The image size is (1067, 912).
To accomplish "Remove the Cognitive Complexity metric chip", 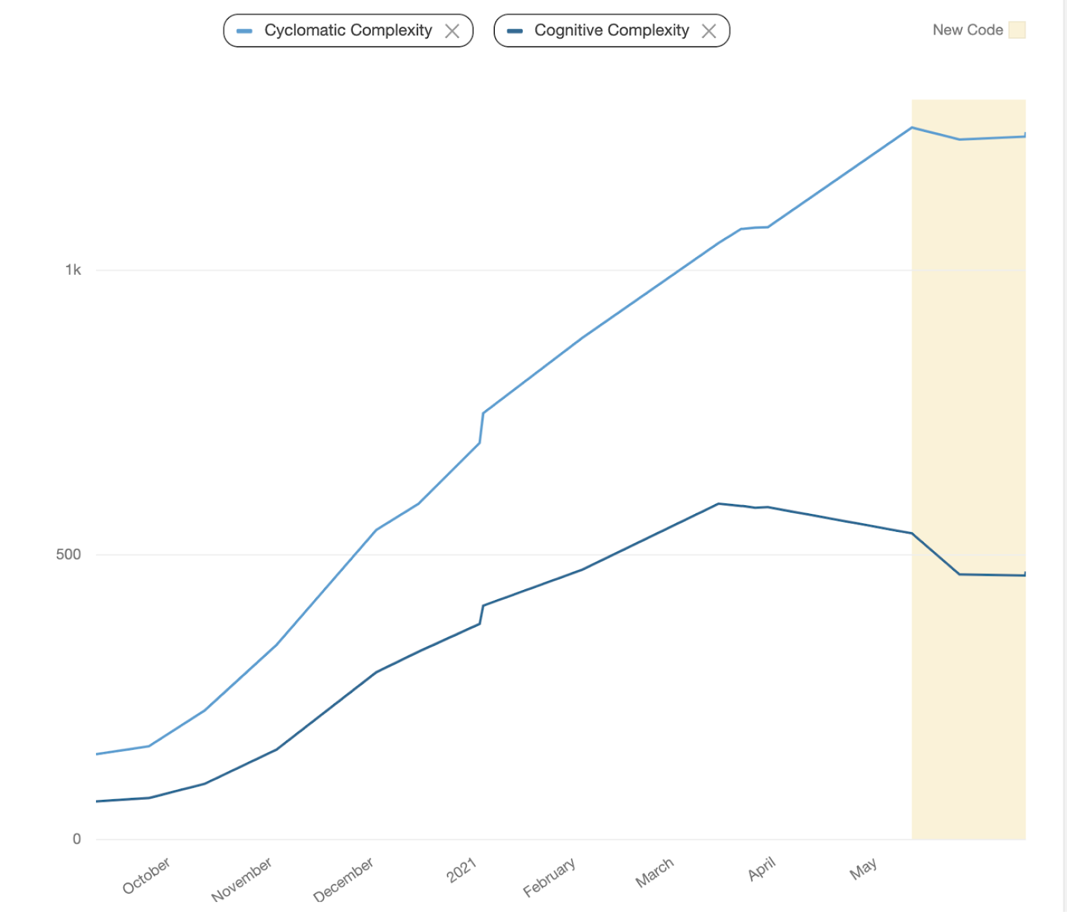I will coord(710,29).
